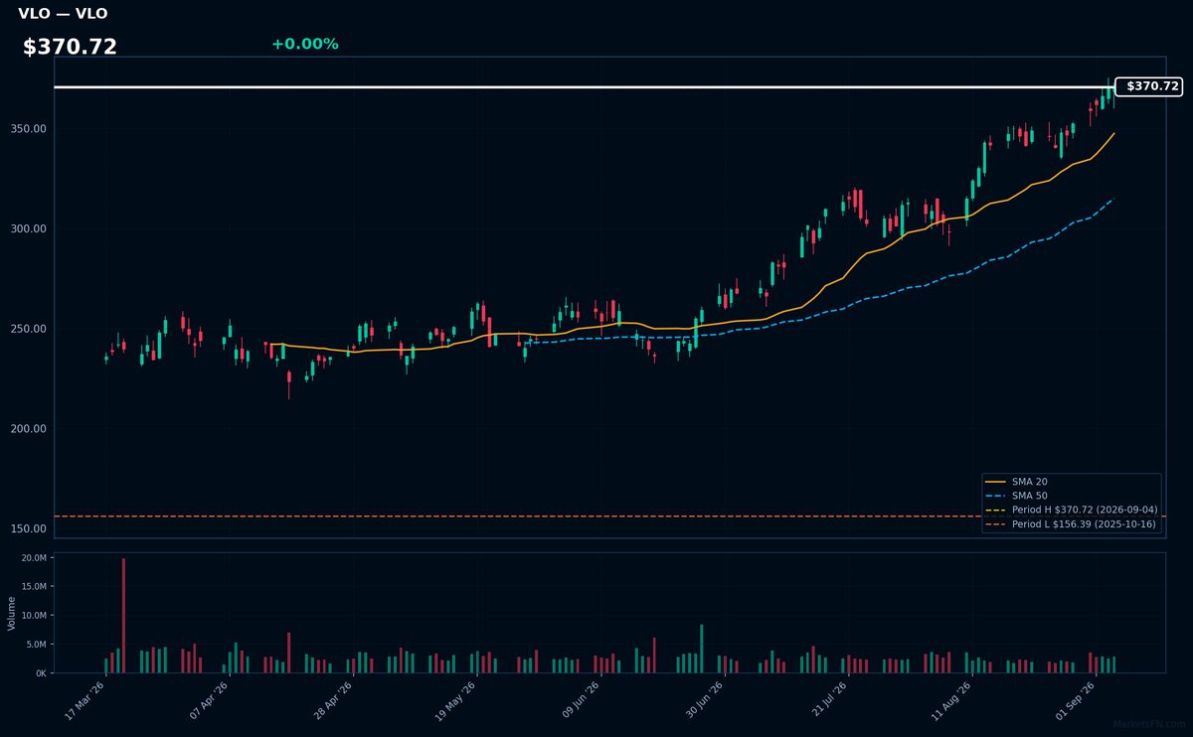Image resolution: width=1193 pixels, height=737 pixels.
Task: Click the 350.00 price axis label
Action: click(x=31, y=129)
